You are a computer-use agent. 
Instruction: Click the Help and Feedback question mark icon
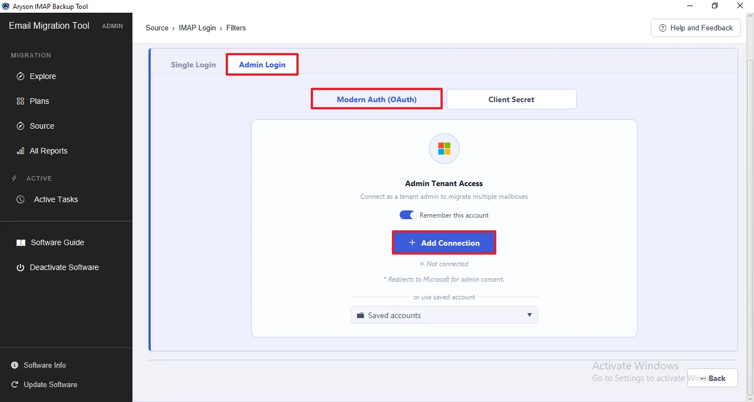662,28
